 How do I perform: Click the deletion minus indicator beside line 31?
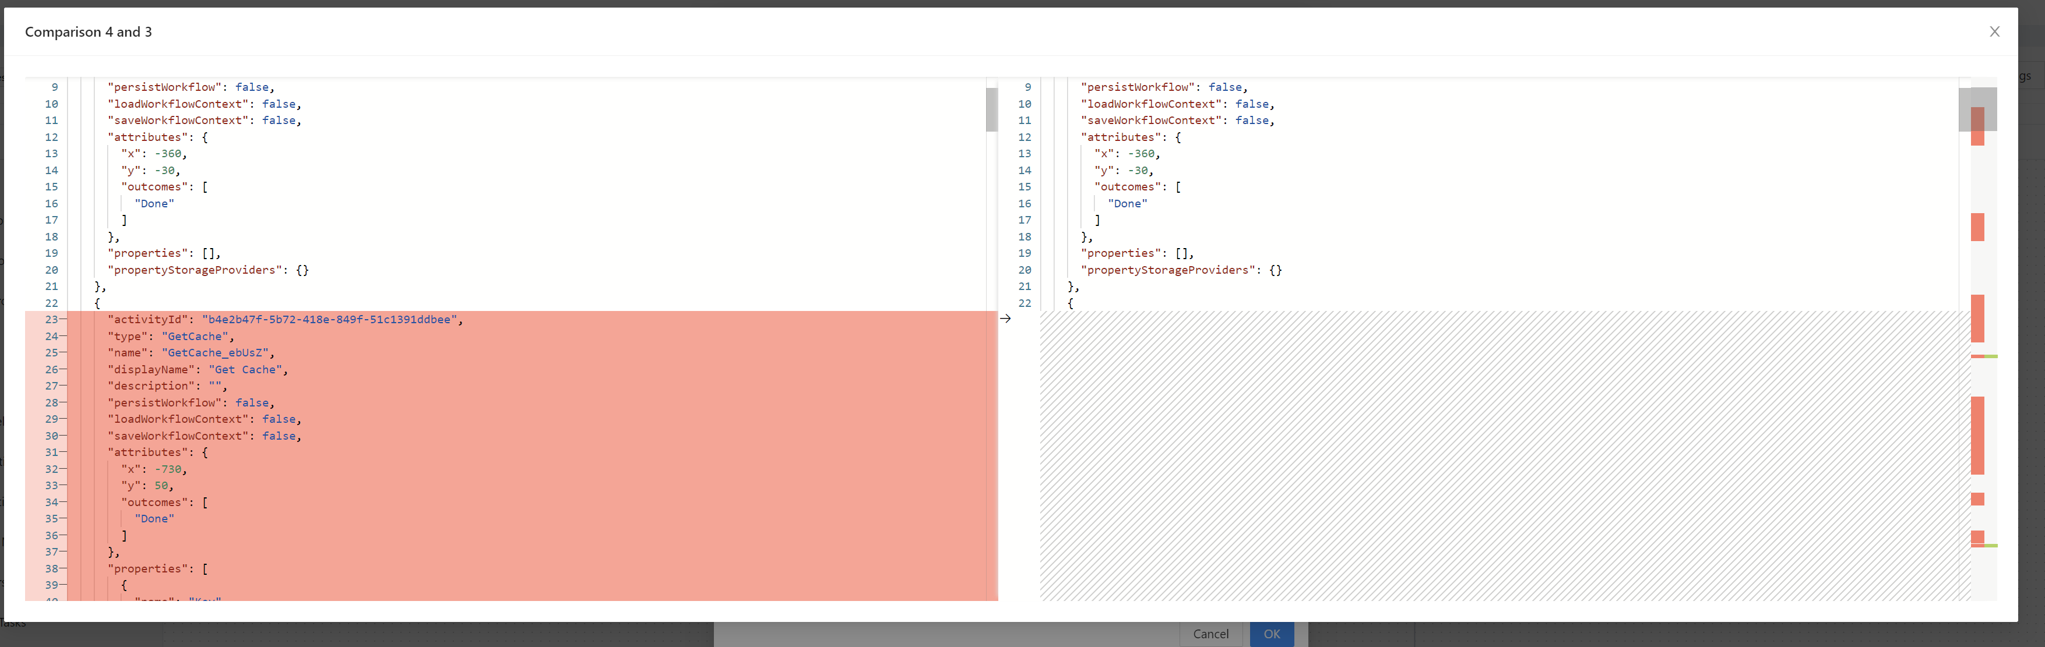(x=63, y=452)
